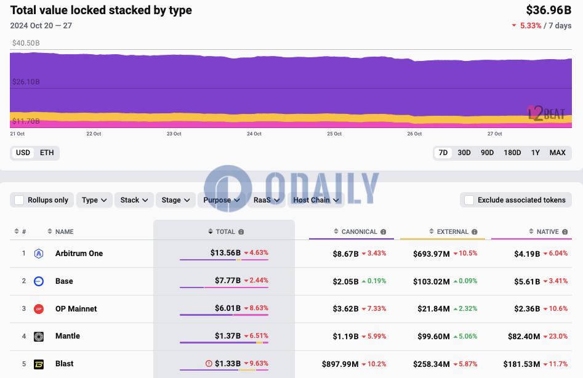
Task: Click Arbitrum One total $13.56B
Action: 225,253
